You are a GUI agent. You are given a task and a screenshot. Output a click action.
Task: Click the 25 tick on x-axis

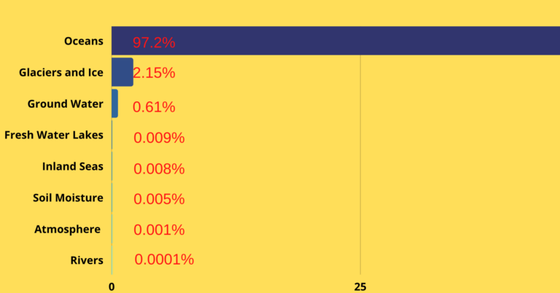point(359,286)
